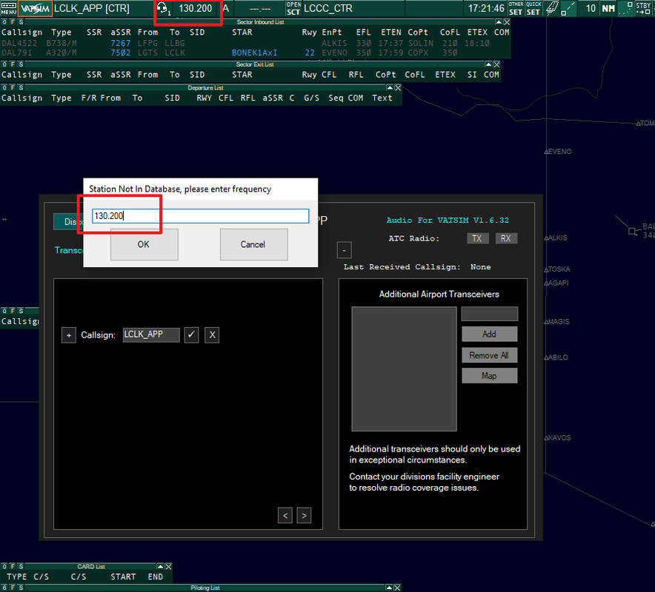The image size is (655, 592).
Task: Click the KAVOS waypoint on the radar
Action: pyautogui.click(x=557, y=437)
